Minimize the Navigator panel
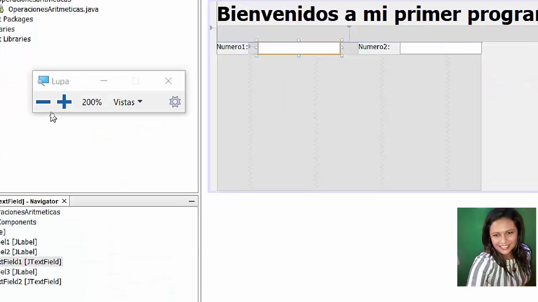The image size is (538, 302). pyautogui.click(x=192, y=201)
